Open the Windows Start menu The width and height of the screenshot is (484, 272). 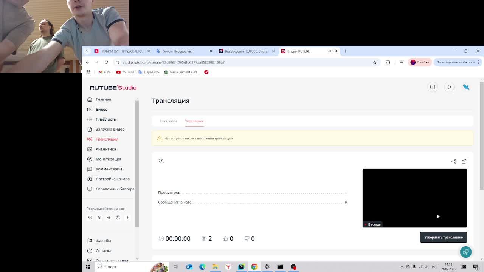click(88, 267)
